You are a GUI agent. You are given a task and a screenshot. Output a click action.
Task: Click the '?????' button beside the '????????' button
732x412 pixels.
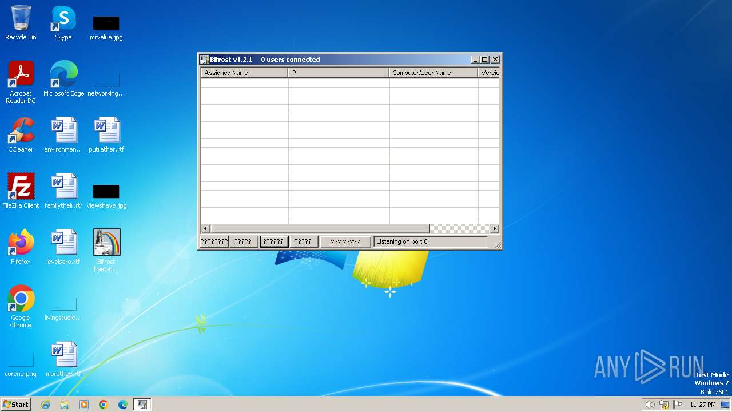243,241
